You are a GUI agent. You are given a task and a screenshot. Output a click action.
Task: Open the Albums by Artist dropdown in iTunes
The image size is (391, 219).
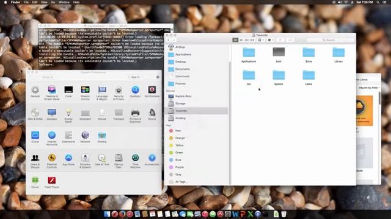[x=369, y=88]
